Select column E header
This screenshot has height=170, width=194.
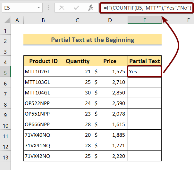(x=145, y=20)
